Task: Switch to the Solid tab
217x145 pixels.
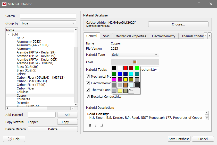Action: tap(106, 36)
